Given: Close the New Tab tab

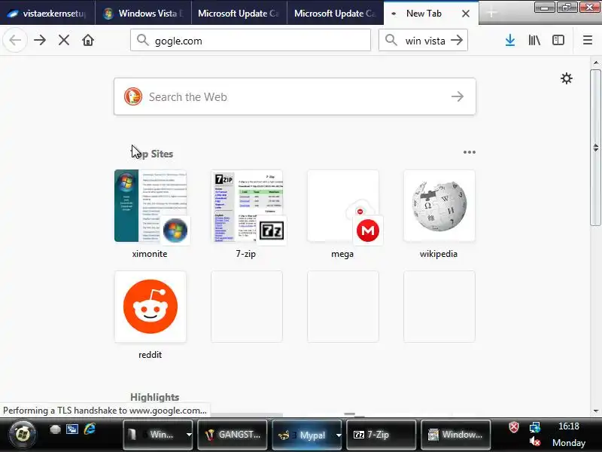Looking at the screenshot, I should [x=466, y=14].
